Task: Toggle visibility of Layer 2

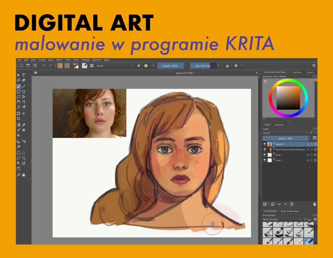Action: click(x=265, y=155)
